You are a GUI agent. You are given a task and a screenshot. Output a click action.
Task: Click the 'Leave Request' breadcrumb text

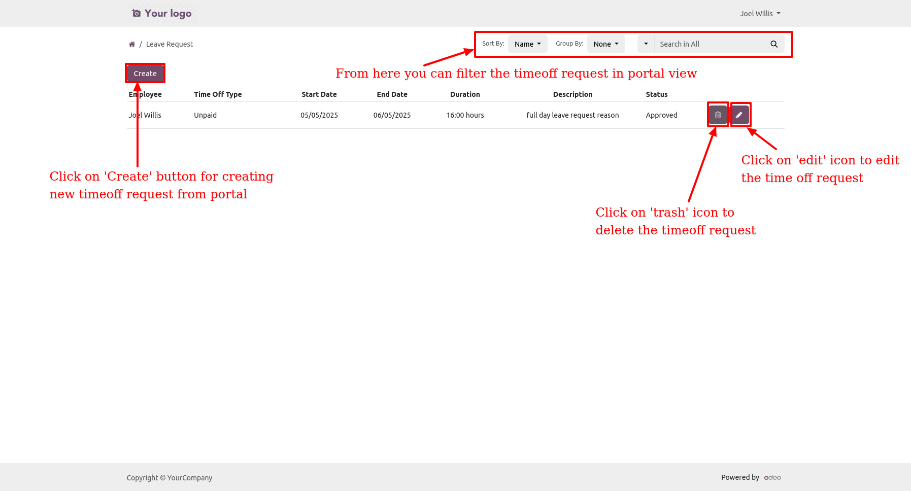point(170,44)
